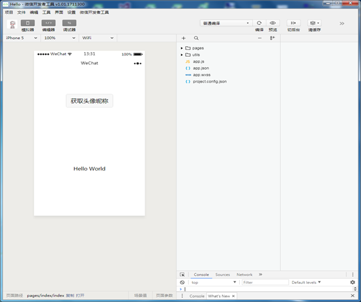Open the app.wxss file
The height and width of the screenshot is (302, 361).
pyautogui.click(x=201, y=75)
